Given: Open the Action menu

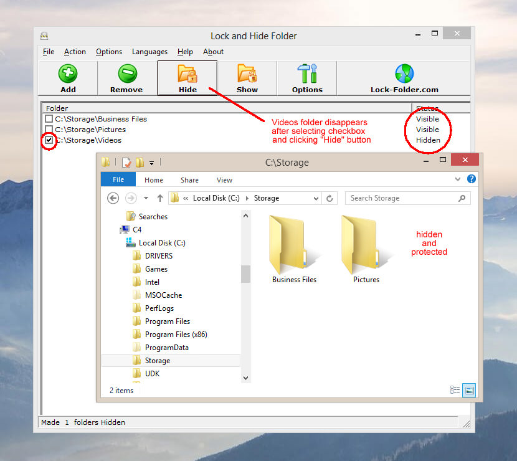Looking at the screenshot, I should [x=75, y=52].
